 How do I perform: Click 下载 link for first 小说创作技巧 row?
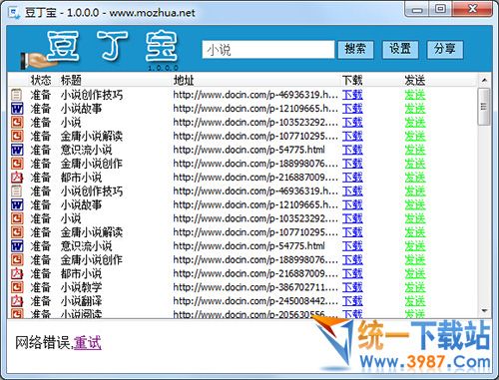click(x=352, y=95)
